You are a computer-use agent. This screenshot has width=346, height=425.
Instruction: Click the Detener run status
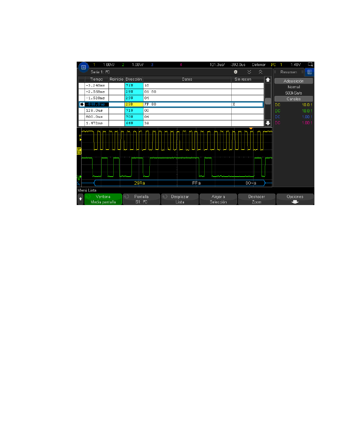click(x=259, y=65)
